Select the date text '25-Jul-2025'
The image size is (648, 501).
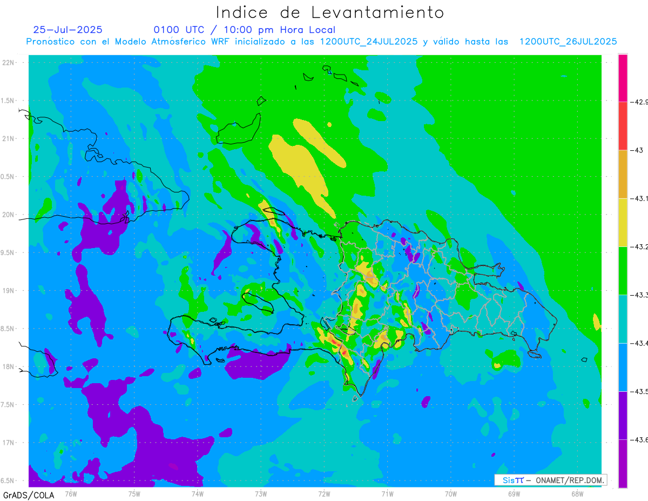pos(67,30)
